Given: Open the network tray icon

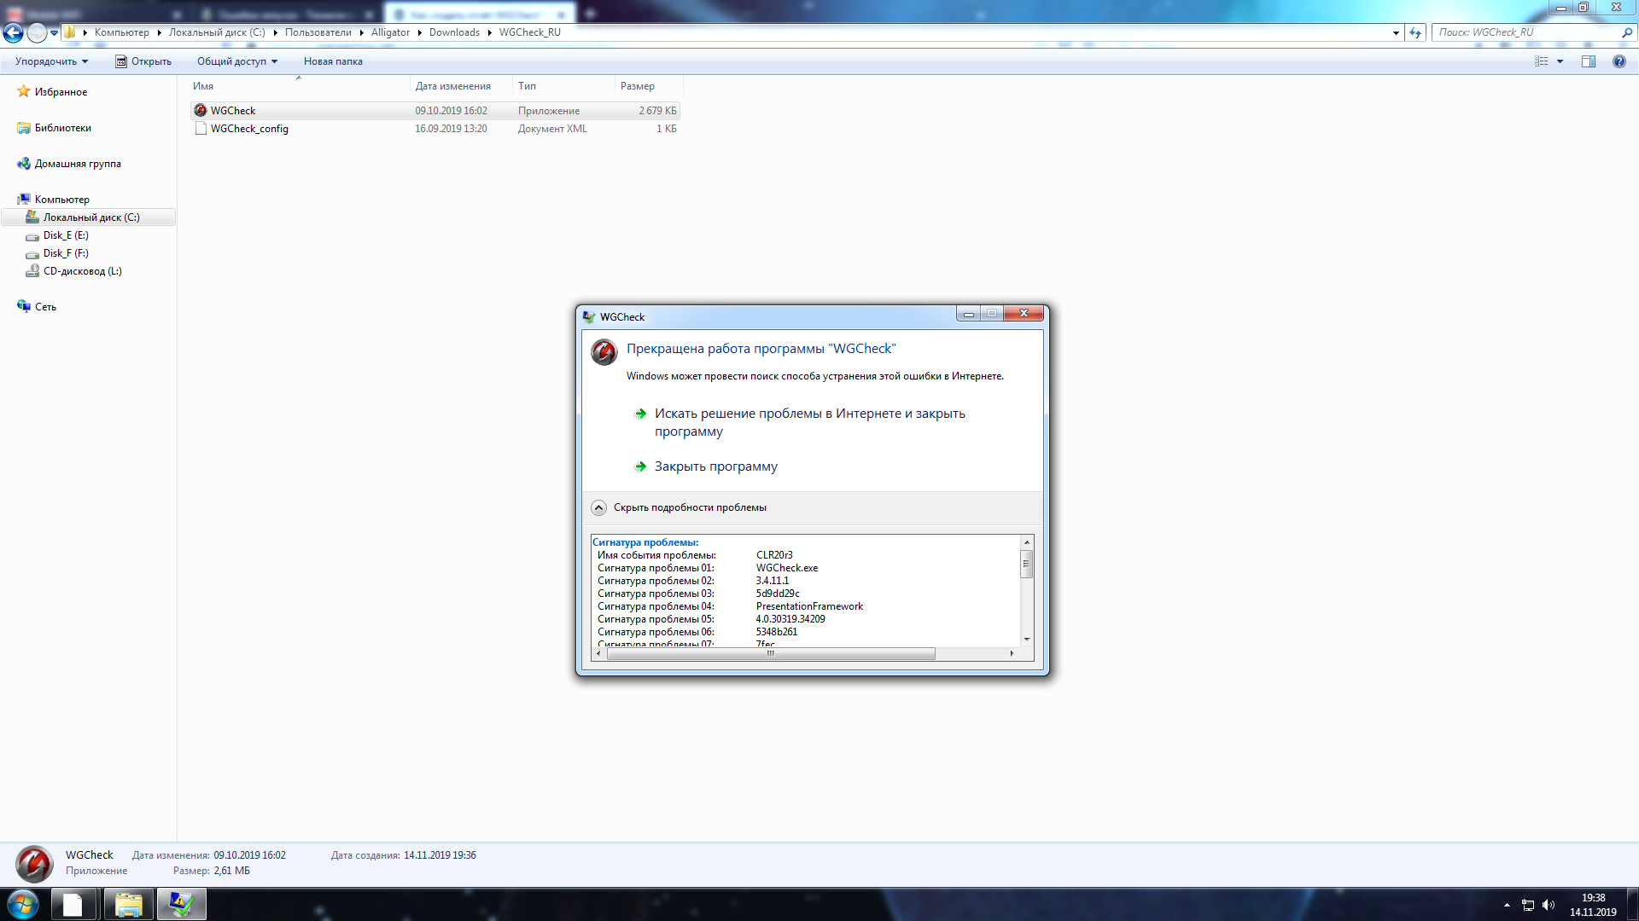Looking at the screenshot, I should pos(1528,905).
